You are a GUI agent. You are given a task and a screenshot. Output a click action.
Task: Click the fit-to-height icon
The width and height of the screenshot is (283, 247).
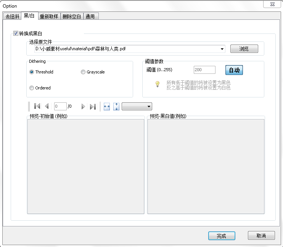click(x=116, y=107)
